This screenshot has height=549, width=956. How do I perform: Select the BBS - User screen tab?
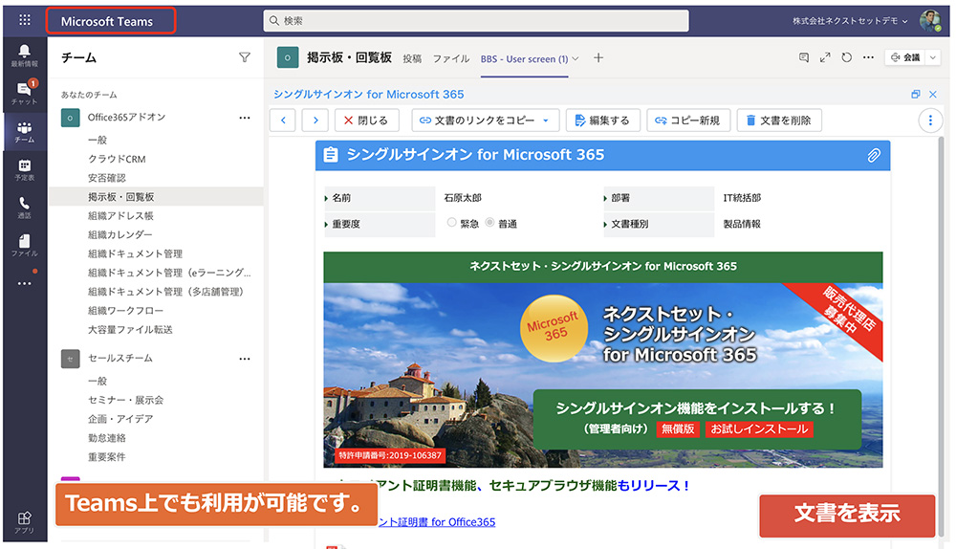(x=524, y=58)
